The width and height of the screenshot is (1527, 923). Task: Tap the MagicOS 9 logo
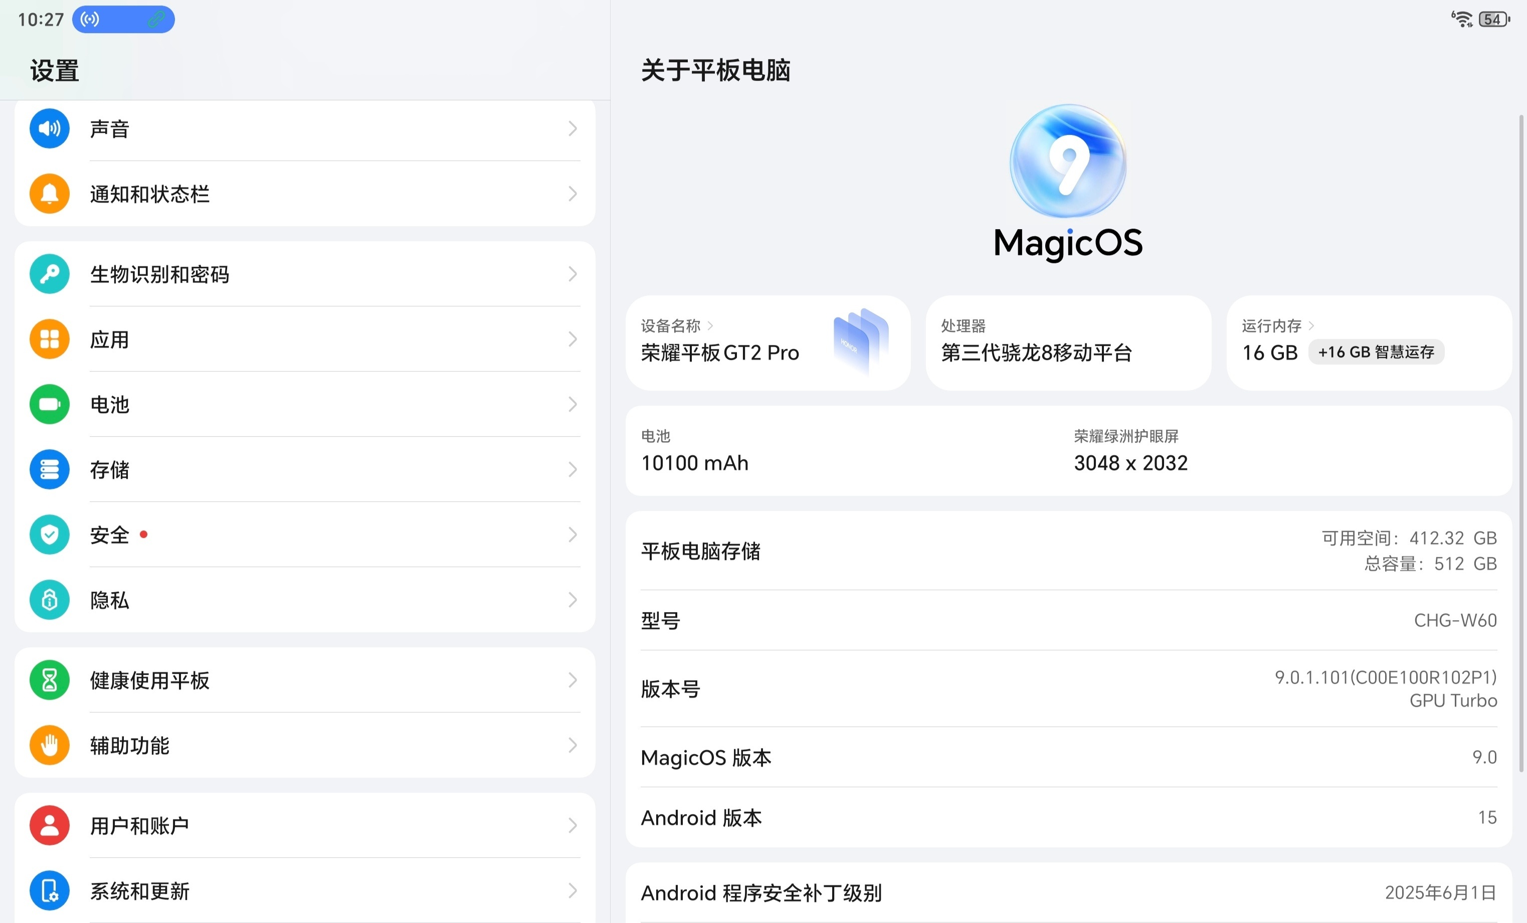click(1068, 161)
